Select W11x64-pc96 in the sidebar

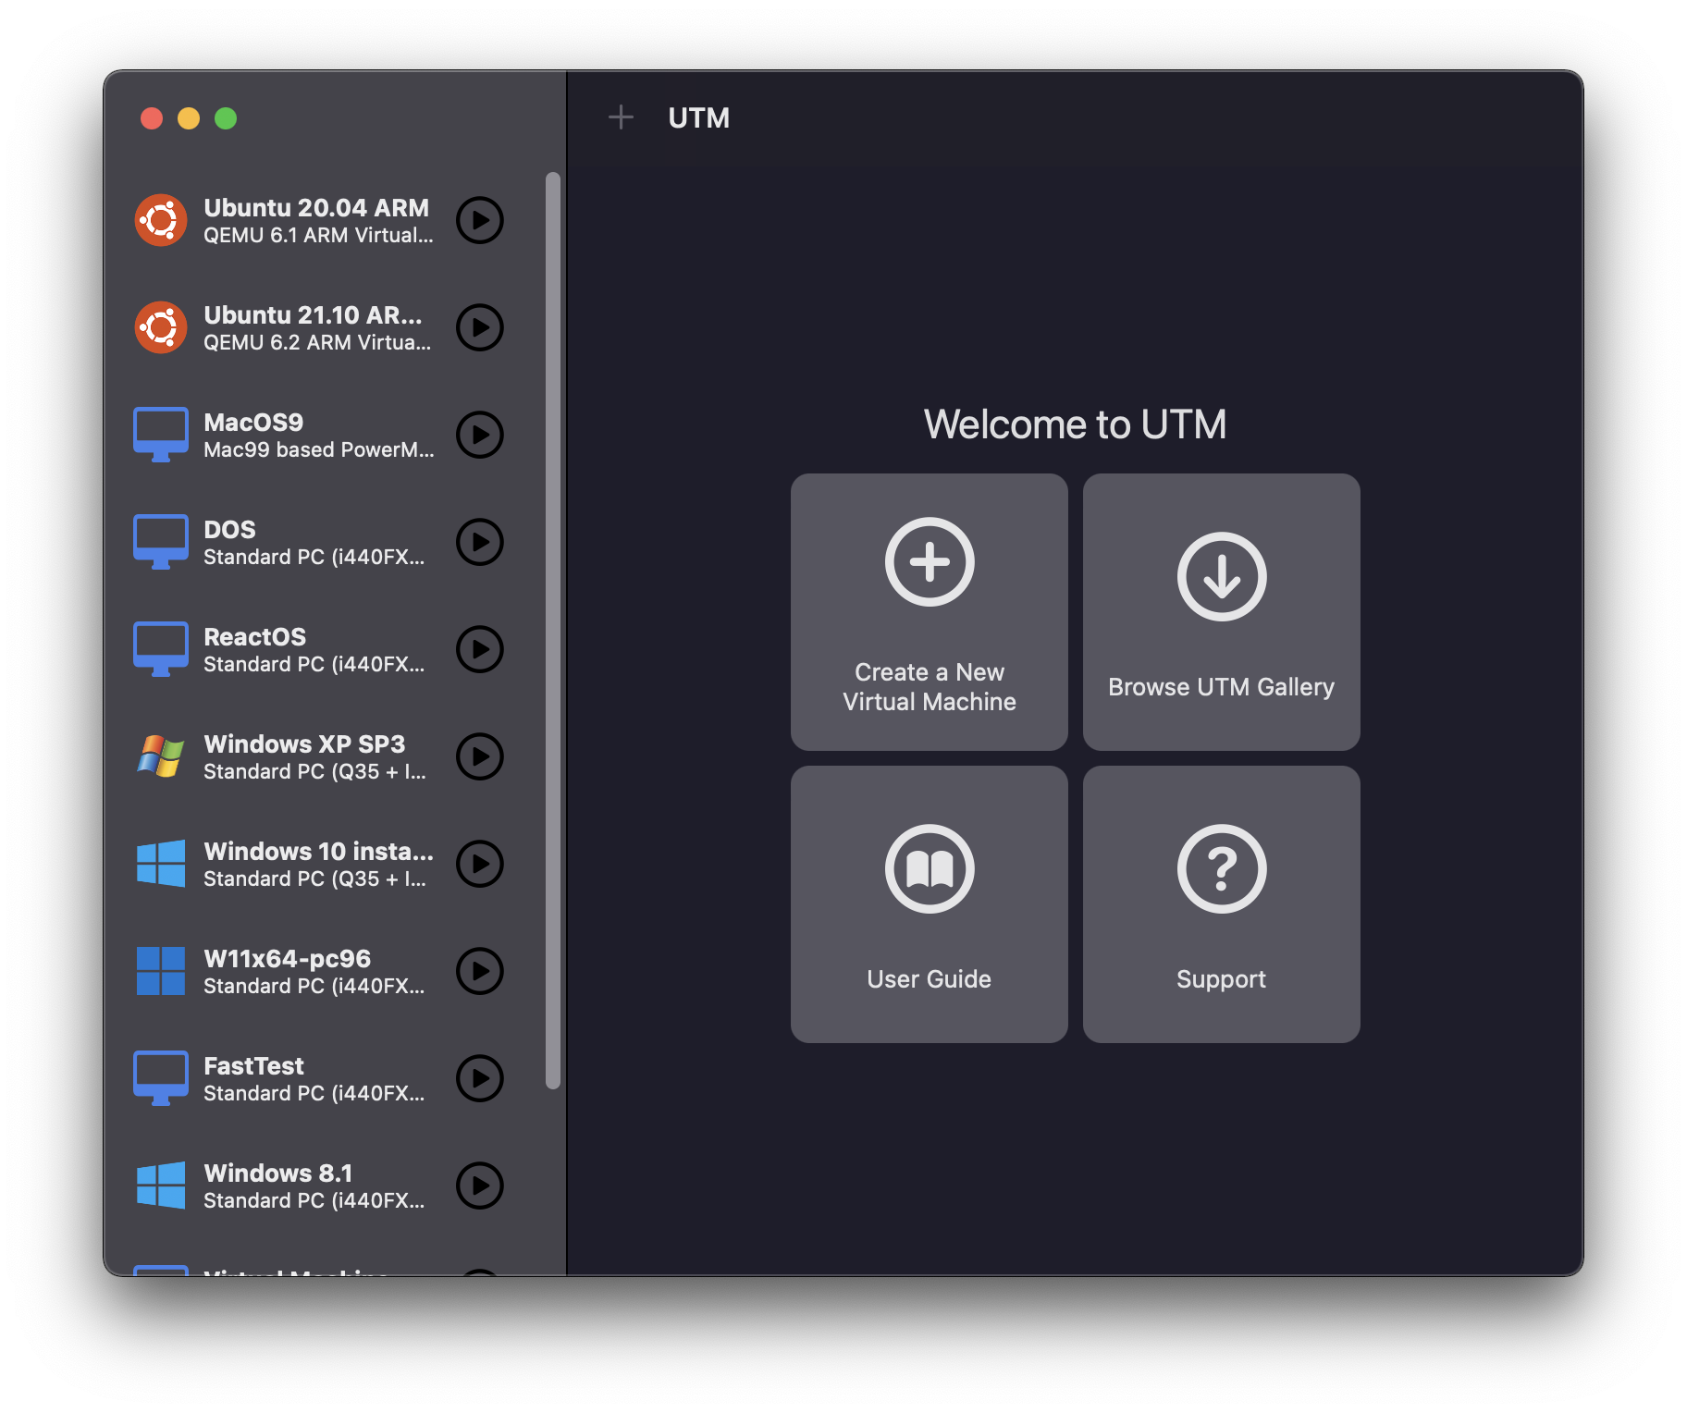coord(318,971)
